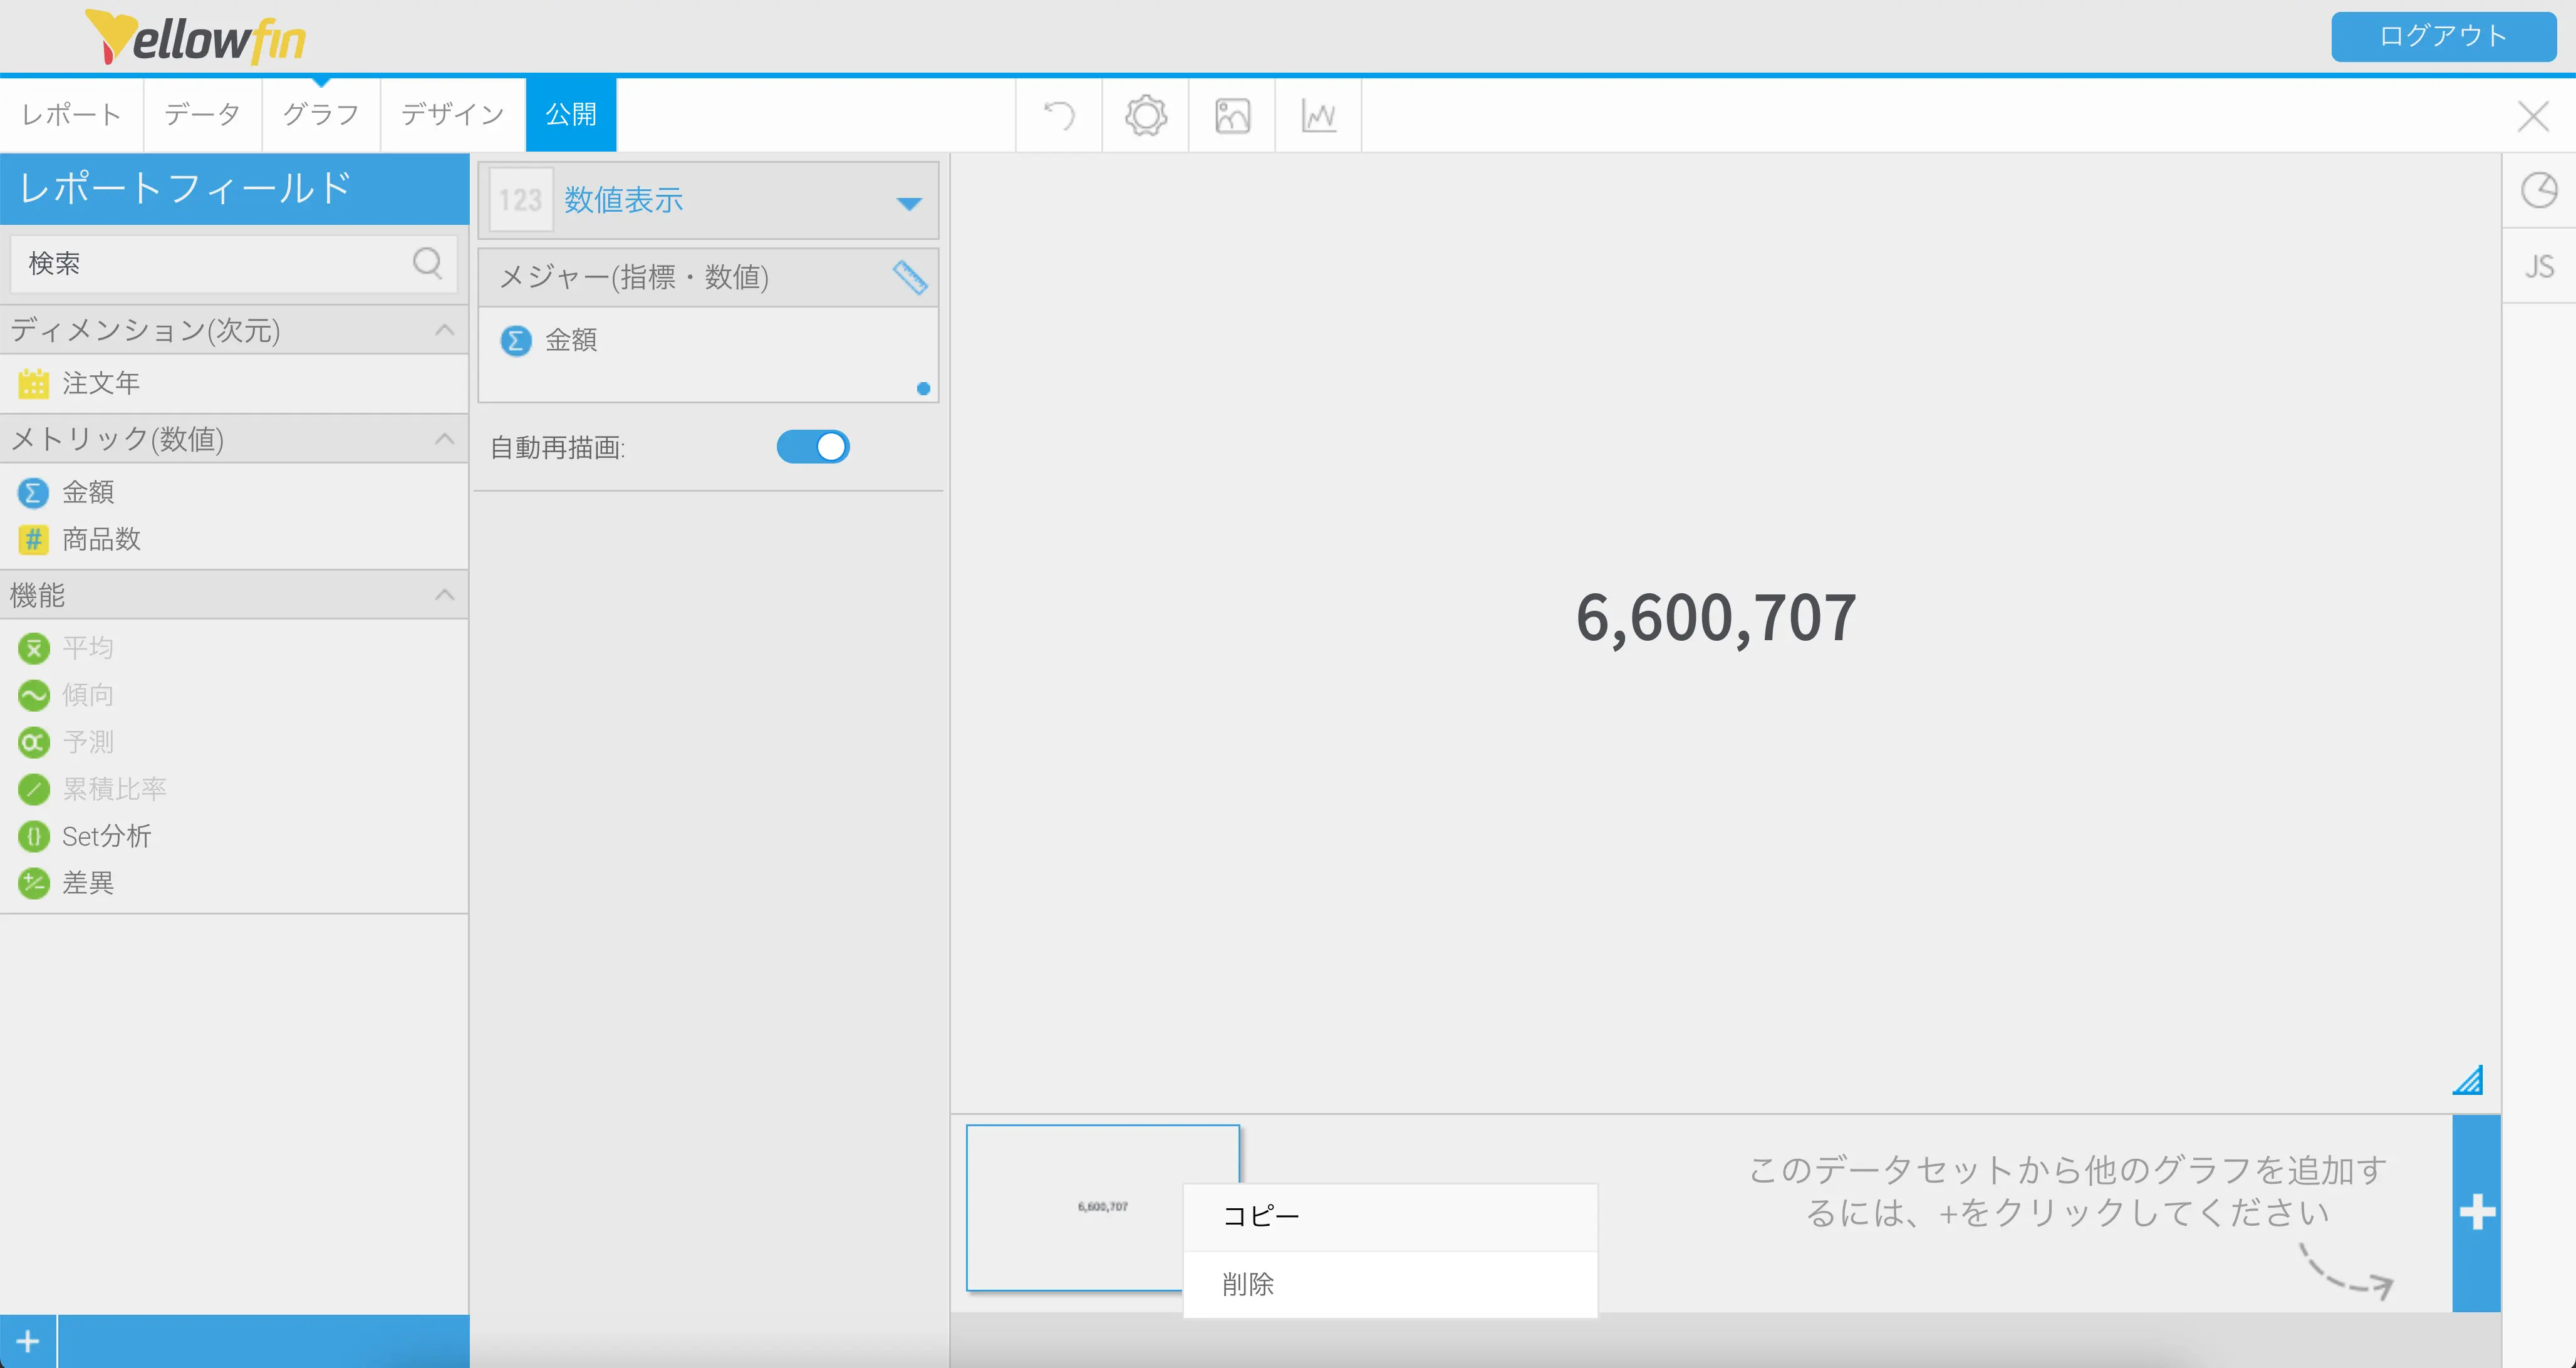Click the 検索 field search box
The width and height of the screenshot is (2576, 1368).
pyautogui.click(x=215, y=263)
